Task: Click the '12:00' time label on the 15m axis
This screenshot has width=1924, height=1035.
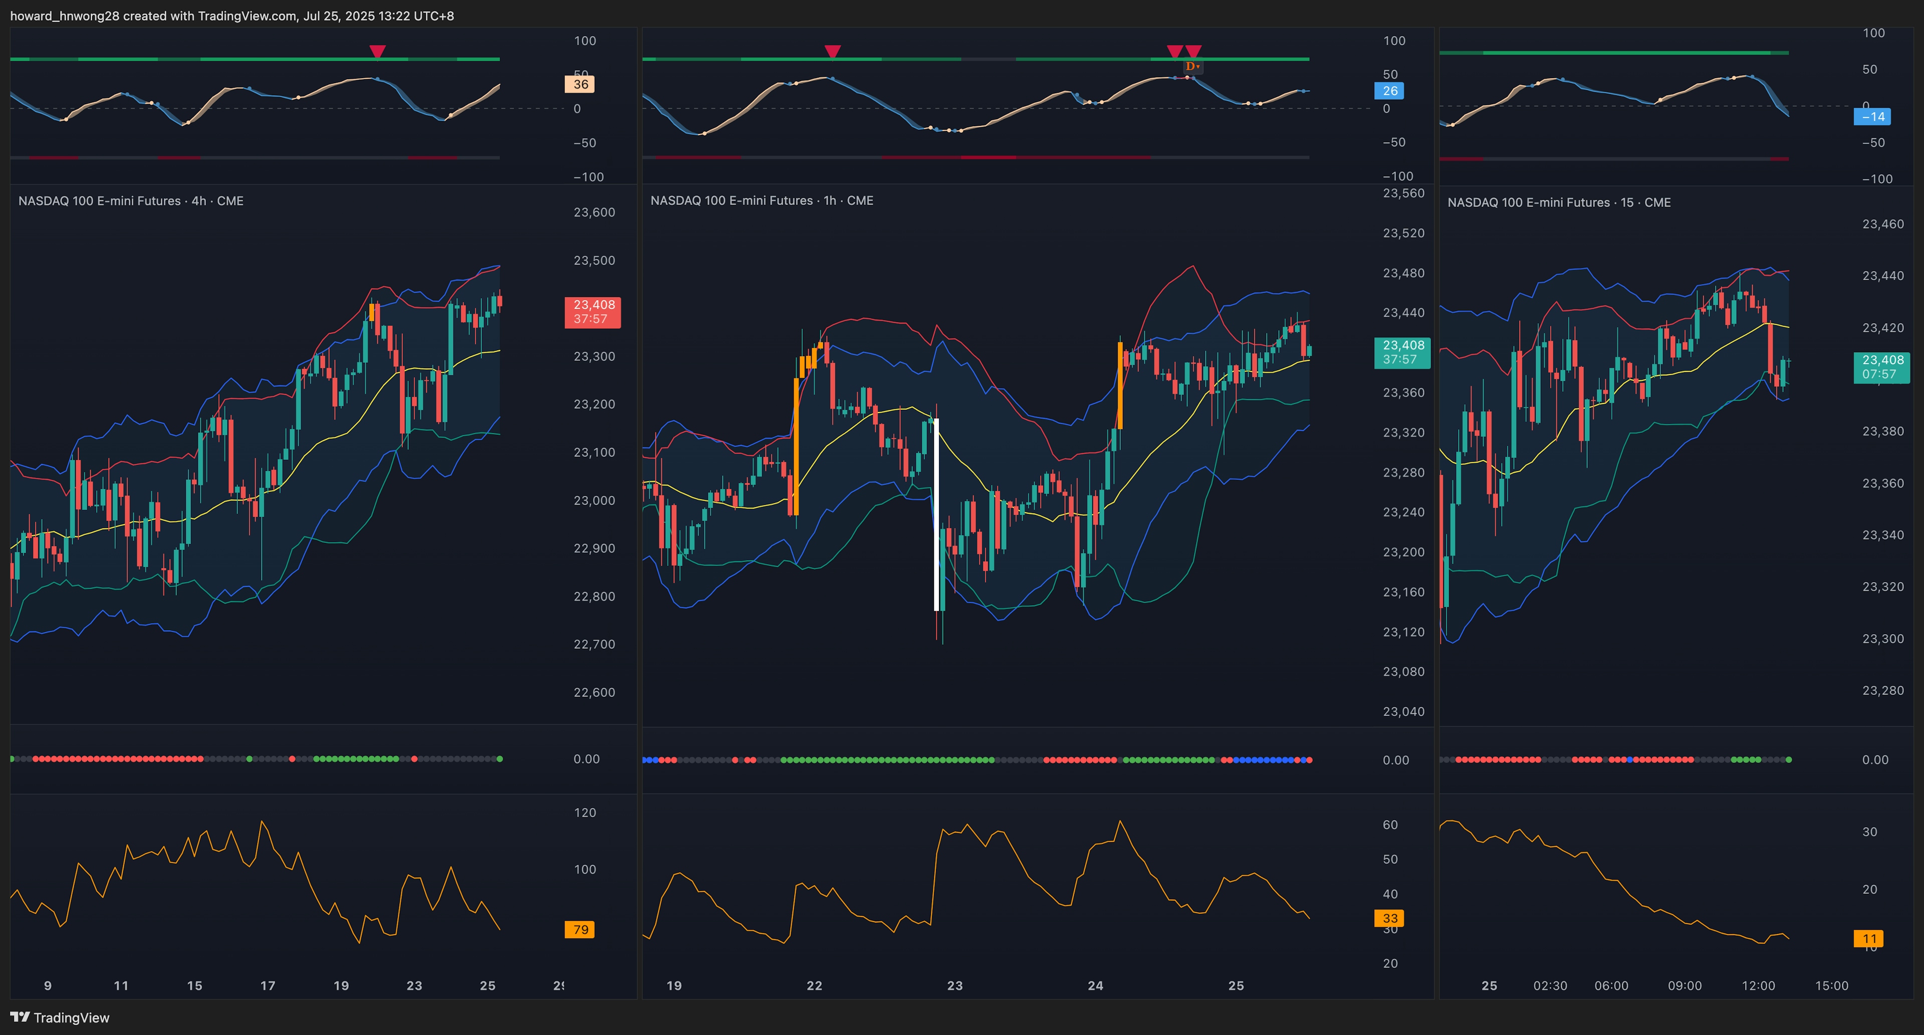Action: [1758, 986]
